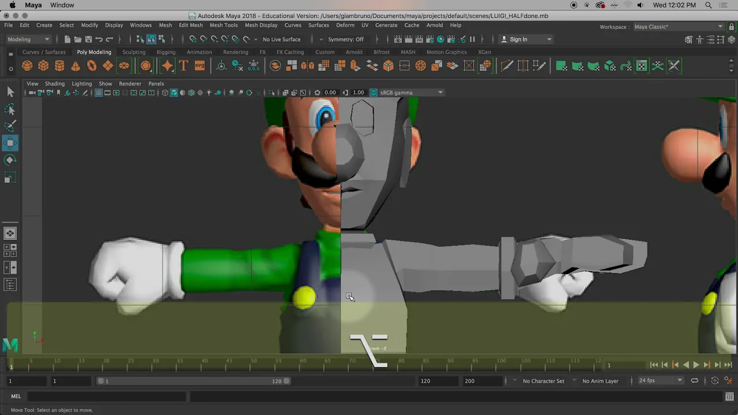
Task: Click the viewport Panels menu
Action: [x=156, y=84]
